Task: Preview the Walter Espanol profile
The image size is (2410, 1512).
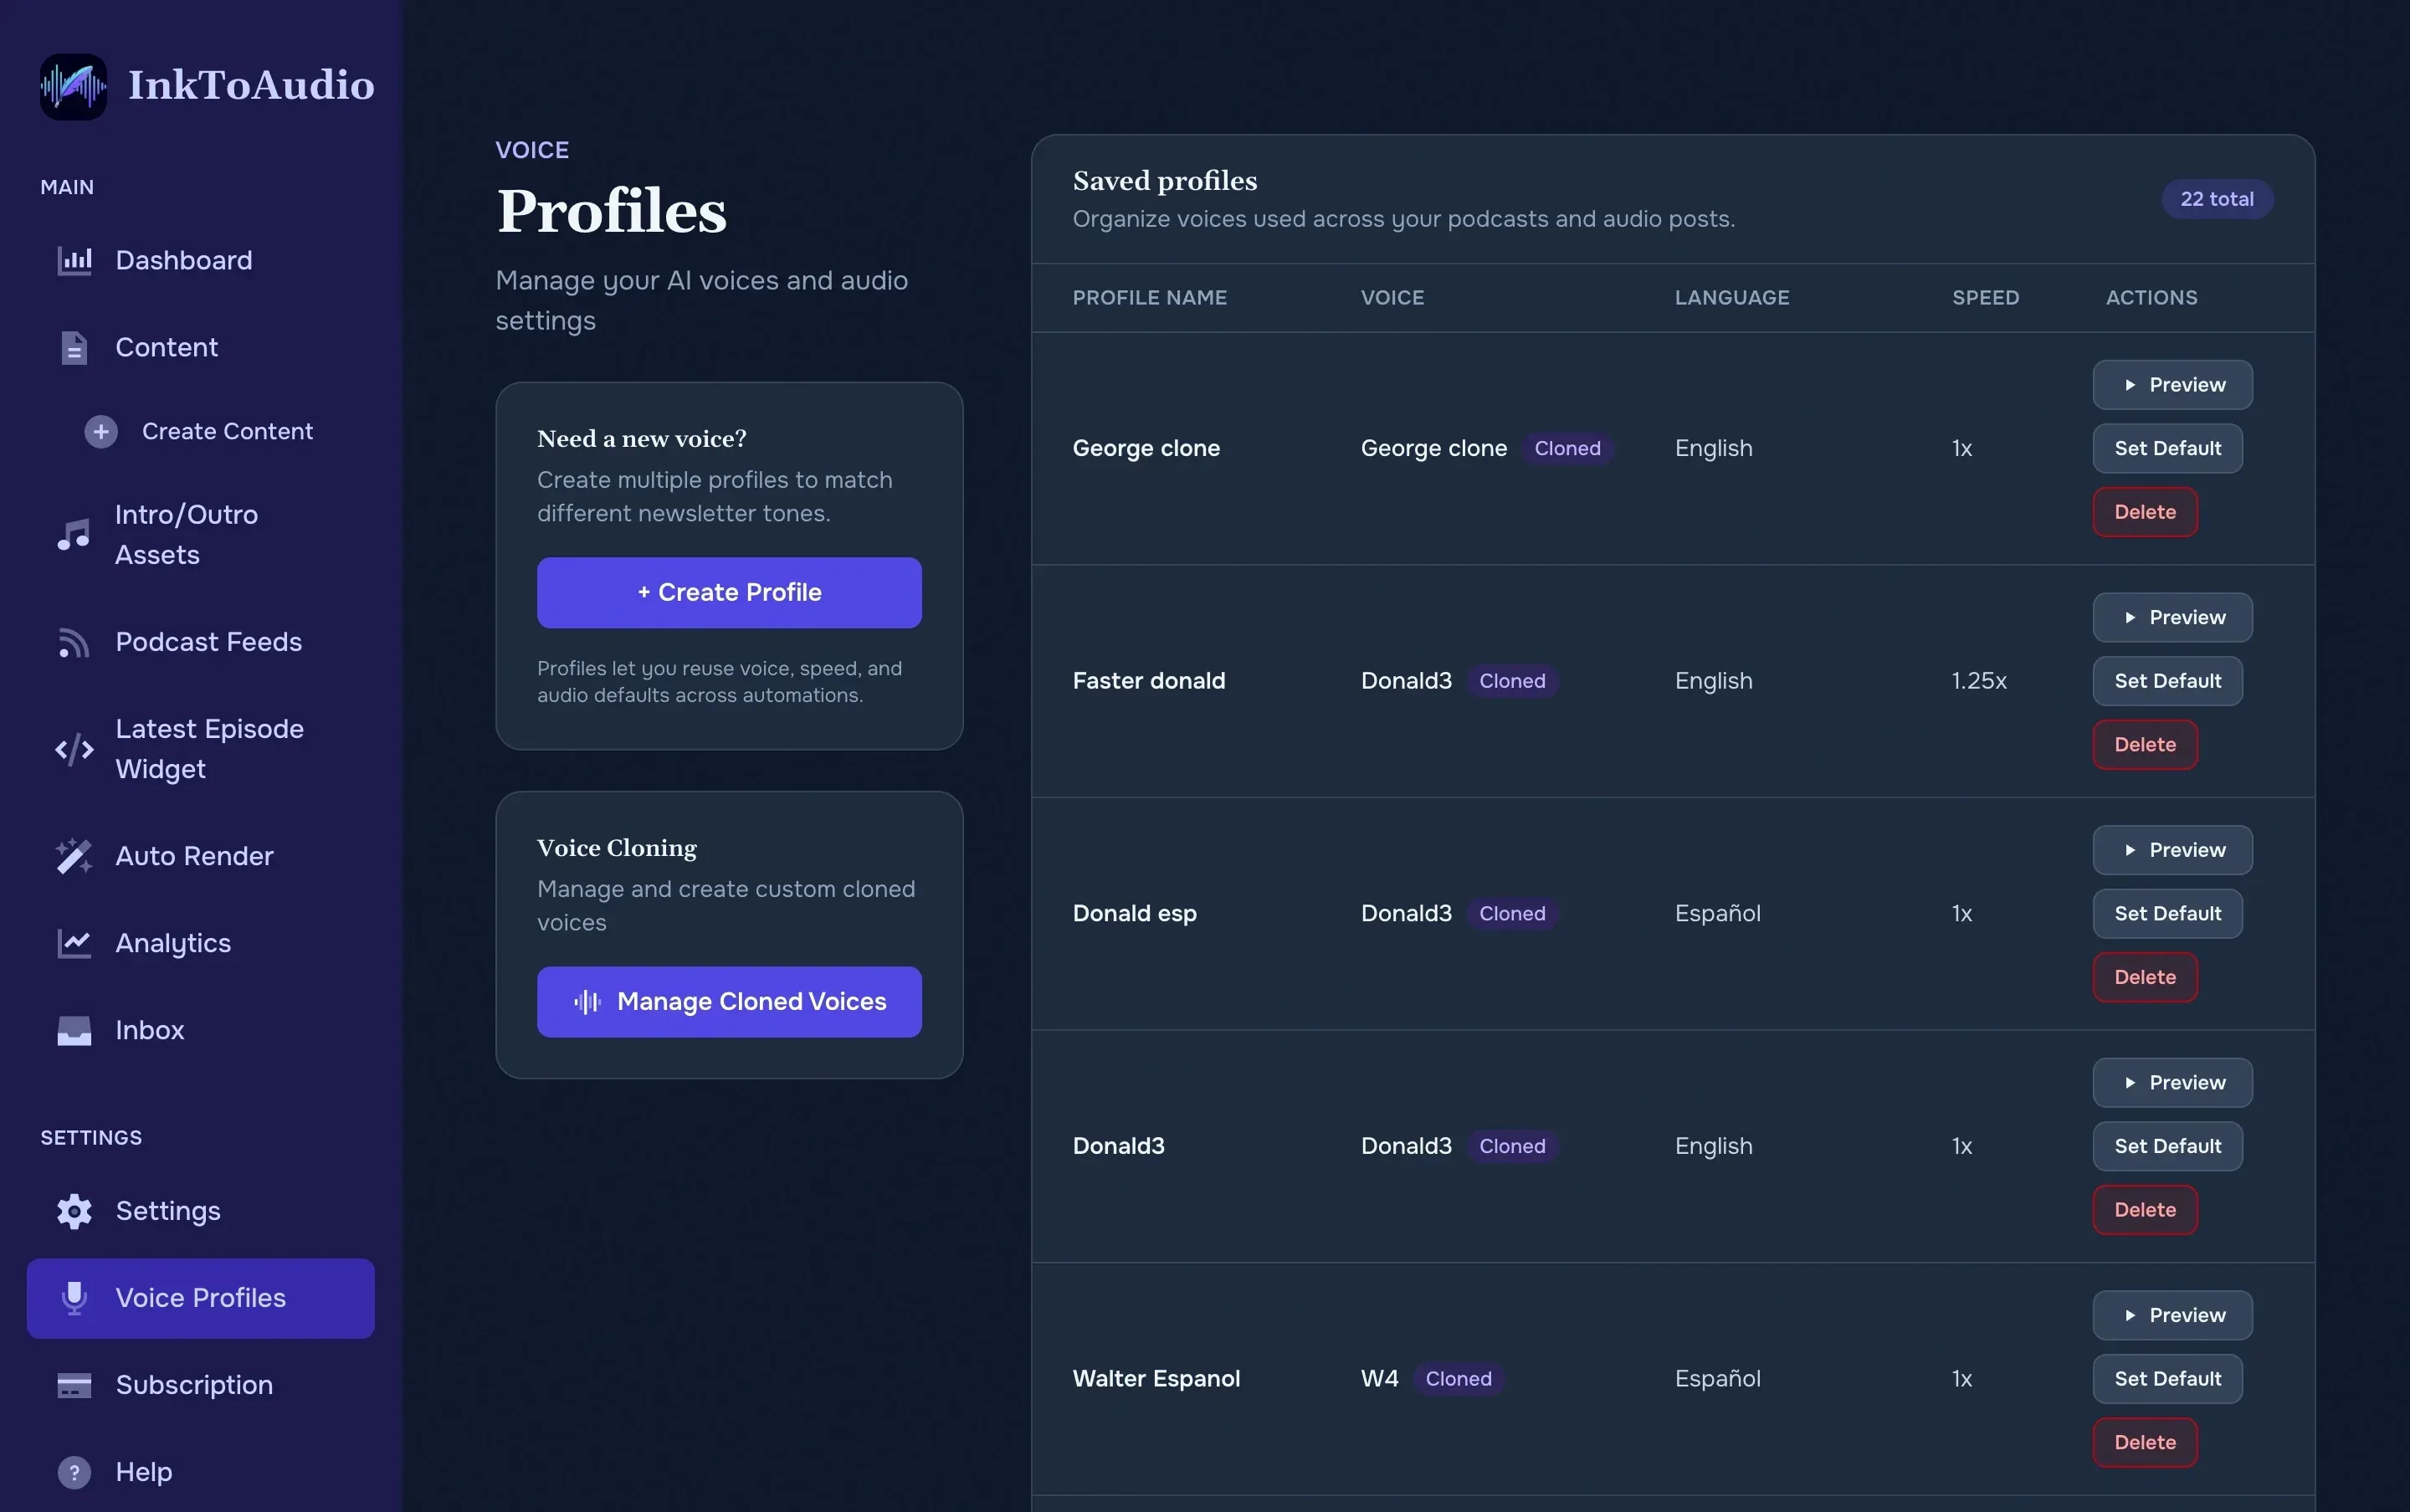Action: [x=2172, y=1317]
